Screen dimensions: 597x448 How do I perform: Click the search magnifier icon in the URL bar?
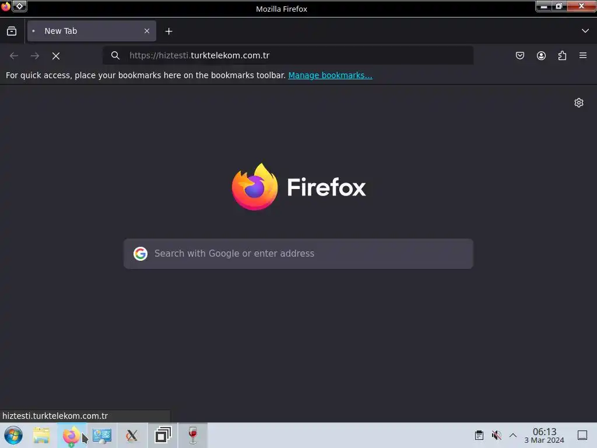pos(115,55)
